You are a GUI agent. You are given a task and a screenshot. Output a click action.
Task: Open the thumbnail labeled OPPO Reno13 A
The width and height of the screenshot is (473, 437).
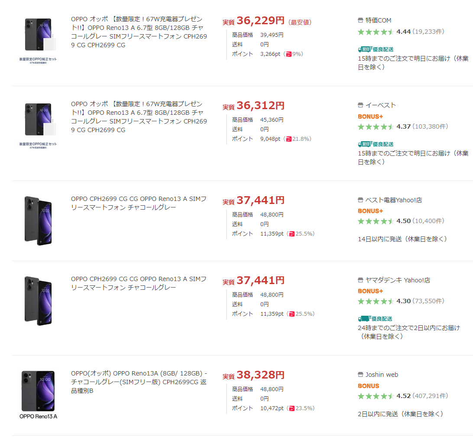38,394
